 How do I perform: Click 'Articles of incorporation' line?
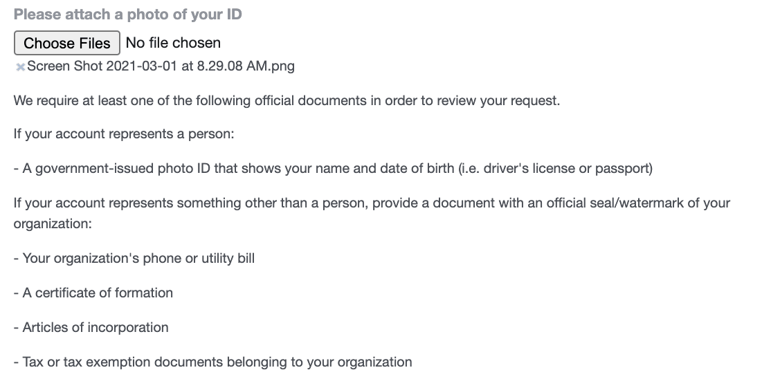click(x=91, y=327)
